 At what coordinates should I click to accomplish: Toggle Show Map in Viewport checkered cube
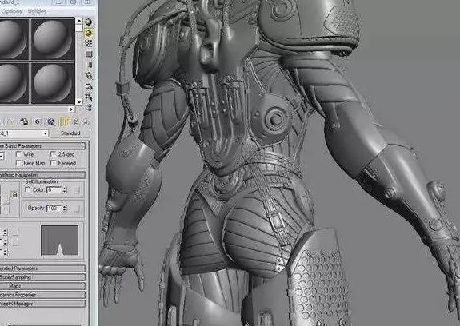[51, 121]
